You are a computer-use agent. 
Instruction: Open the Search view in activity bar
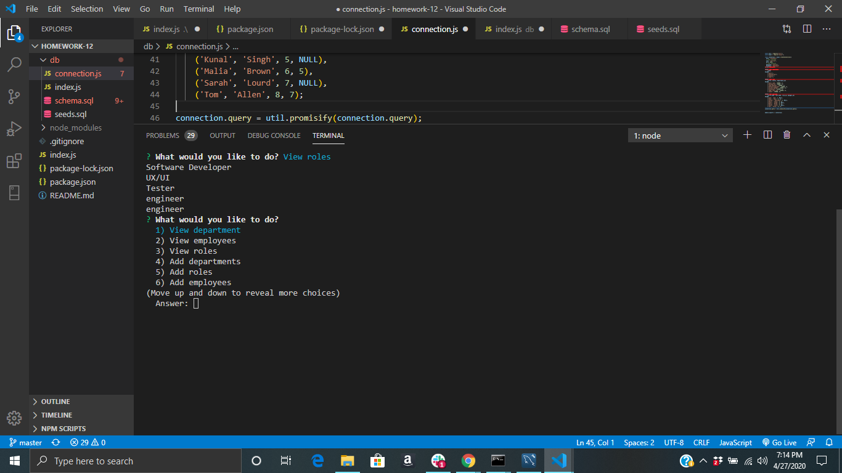14,65
